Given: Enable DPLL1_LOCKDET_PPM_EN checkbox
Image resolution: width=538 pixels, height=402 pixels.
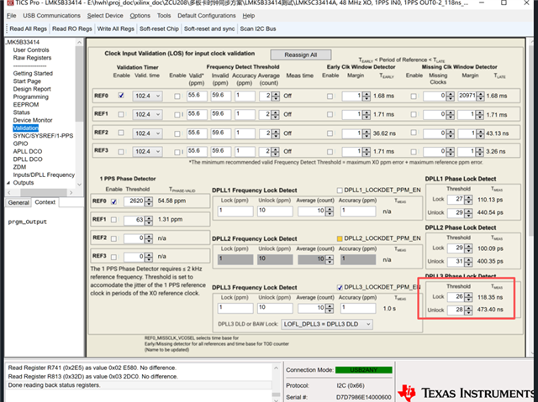Looking at the screenshot, I should (x=340, y=191).
